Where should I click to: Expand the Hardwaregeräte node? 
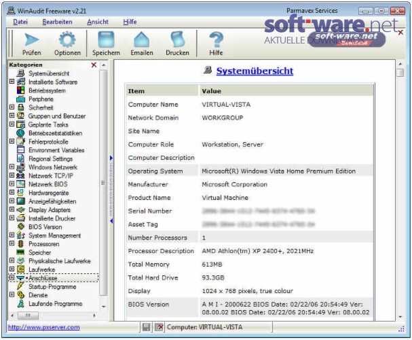pyautogui.click(x=12, y=192)
